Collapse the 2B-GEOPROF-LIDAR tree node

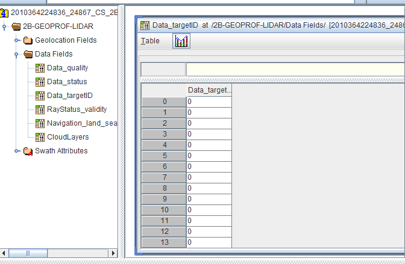pyautogui.click(x=5, y=26)
